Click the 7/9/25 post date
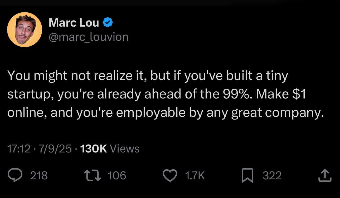This screenshot has height=198, width=340. pos(55,149)
